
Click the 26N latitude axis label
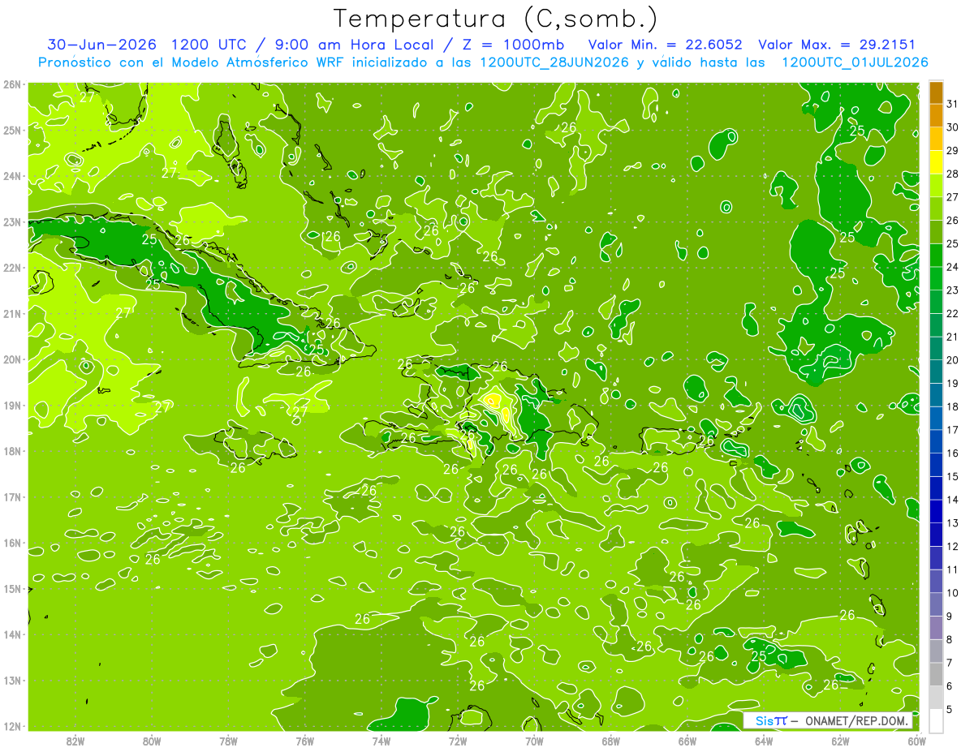point(11,84)
